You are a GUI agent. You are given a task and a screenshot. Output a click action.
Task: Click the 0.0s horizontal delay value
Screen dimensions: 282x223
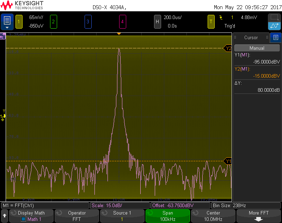click(x=172, y=26)
